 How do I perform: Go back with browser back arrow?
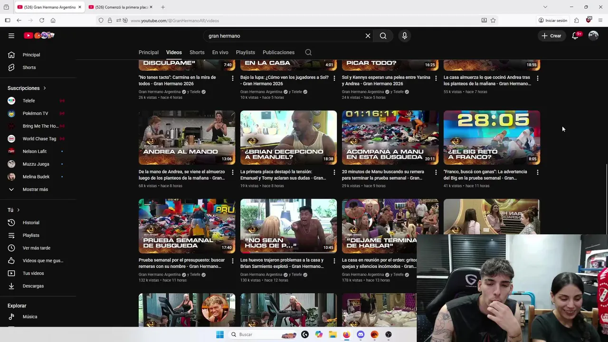pyautogui.click(x=19, y=20)
